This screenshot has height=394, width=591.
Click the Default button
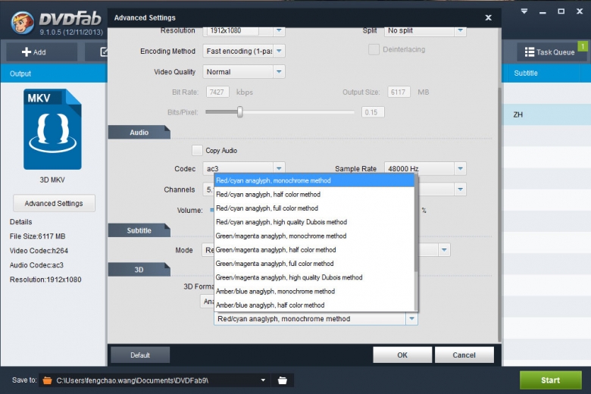point(140,355)
